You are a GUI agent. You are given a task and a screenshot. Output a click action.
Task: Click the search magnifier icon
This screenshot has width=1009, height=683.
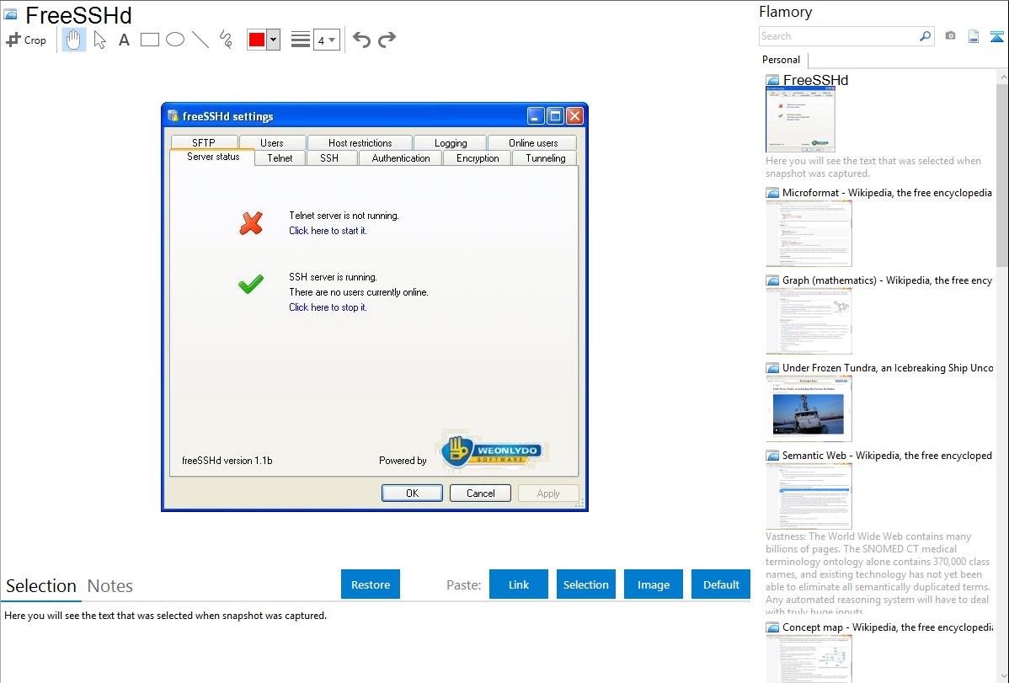(926, 36)
